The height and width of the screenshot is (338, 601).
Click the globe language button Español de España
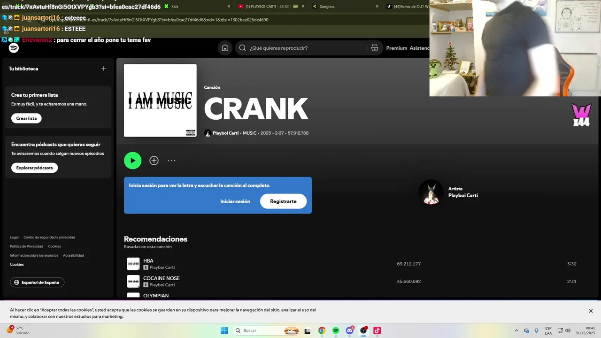click(x=37, y=282)
